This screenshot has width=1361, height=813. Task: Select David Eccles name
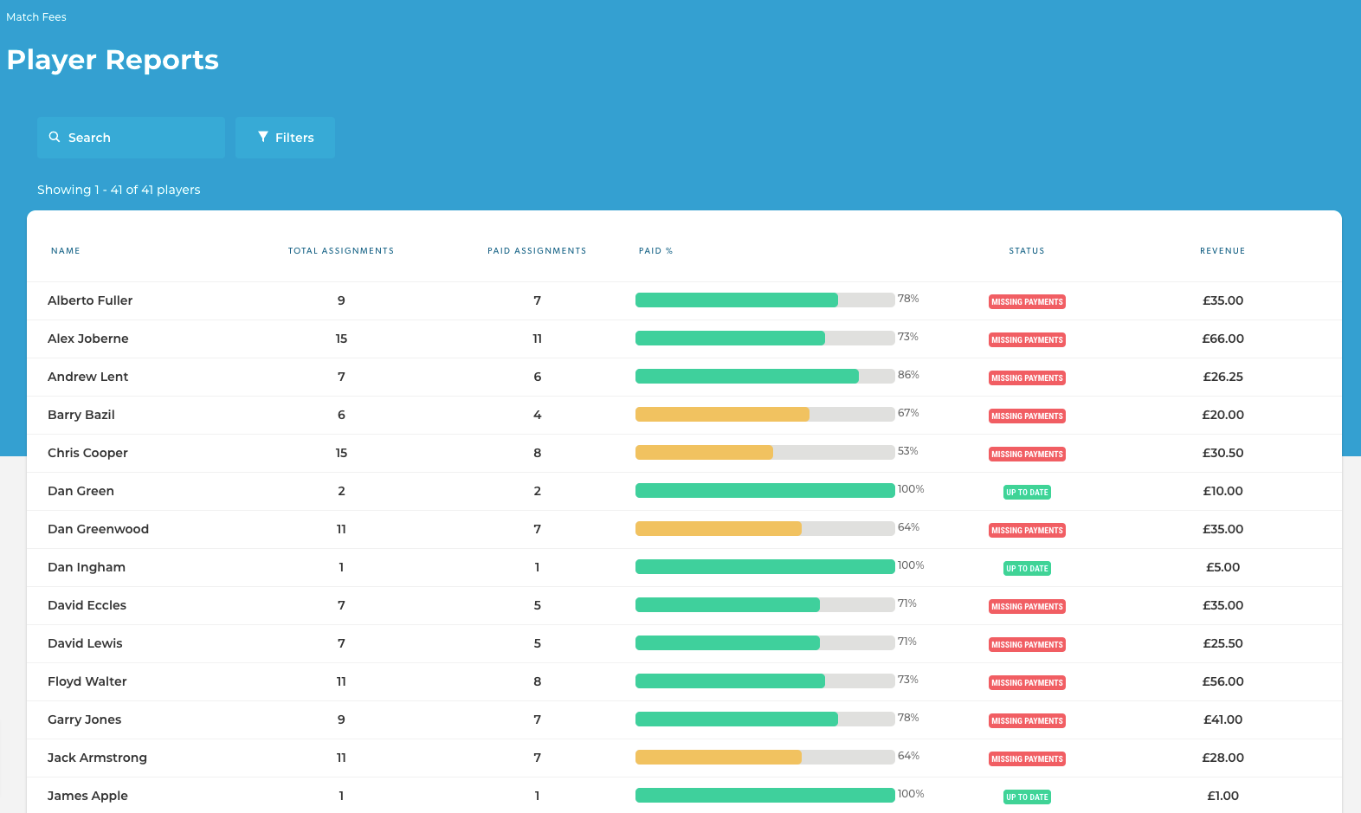pyautogui.click(x=87, y=605)
